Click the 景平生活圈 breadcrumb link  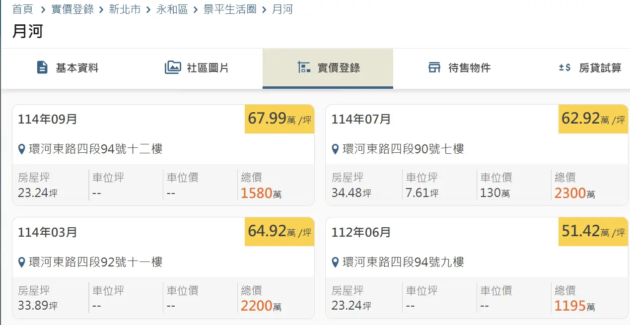pos(230,9)
